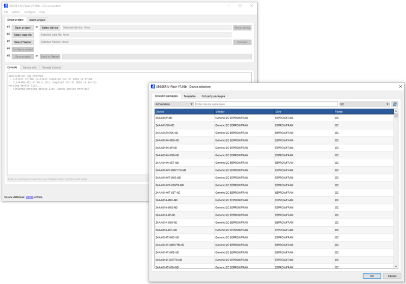Click the SEGGER logo icon in Device selection title bar
Viewport: 406px width, 284px height.
(154, 87)
